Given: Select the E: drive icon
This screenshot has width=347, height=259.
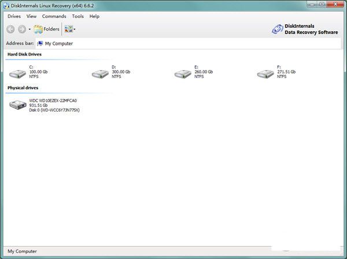Looking at the screenshot, I should pyautogui.click(x=183, y=74).
